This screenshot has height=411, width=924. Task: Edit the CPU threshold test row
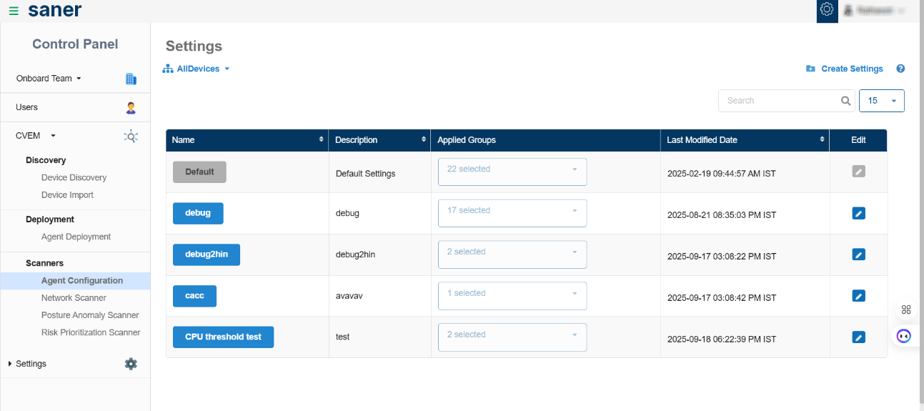pos(858,337)
